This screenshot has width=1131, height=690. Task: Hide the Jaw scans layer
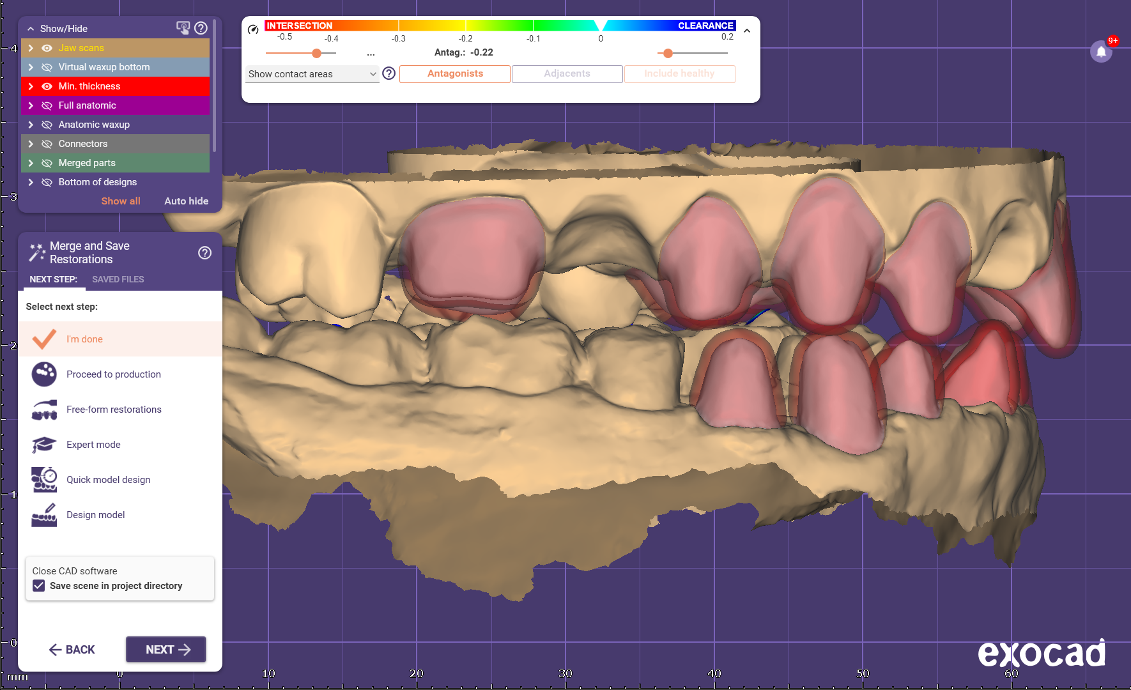click(47, 48)
